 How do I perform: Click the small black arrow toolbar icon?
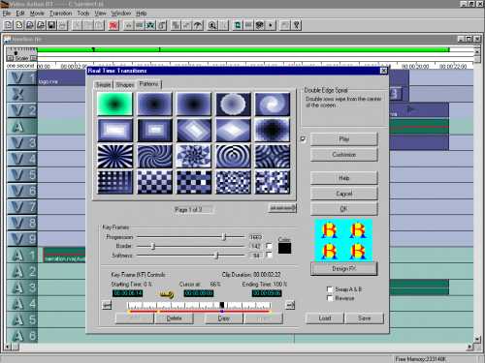coord(271,25)
